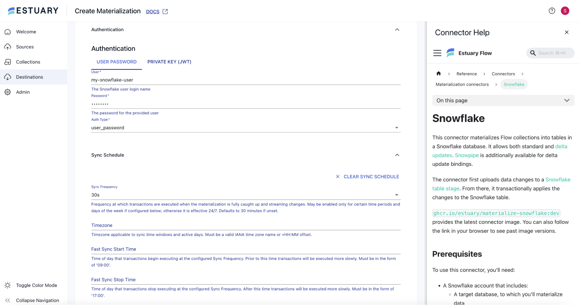The width and height of the screenshot is (580, 305).
Task: Open the DOCS external link icon
Action: pos(165,11)
